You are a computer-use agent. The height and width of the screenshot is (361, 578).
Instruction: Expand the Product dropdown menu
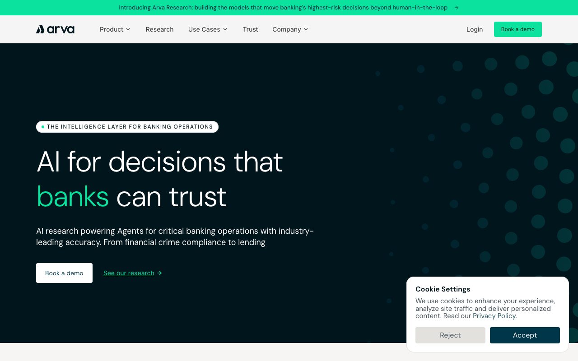(x=115, y=29)
